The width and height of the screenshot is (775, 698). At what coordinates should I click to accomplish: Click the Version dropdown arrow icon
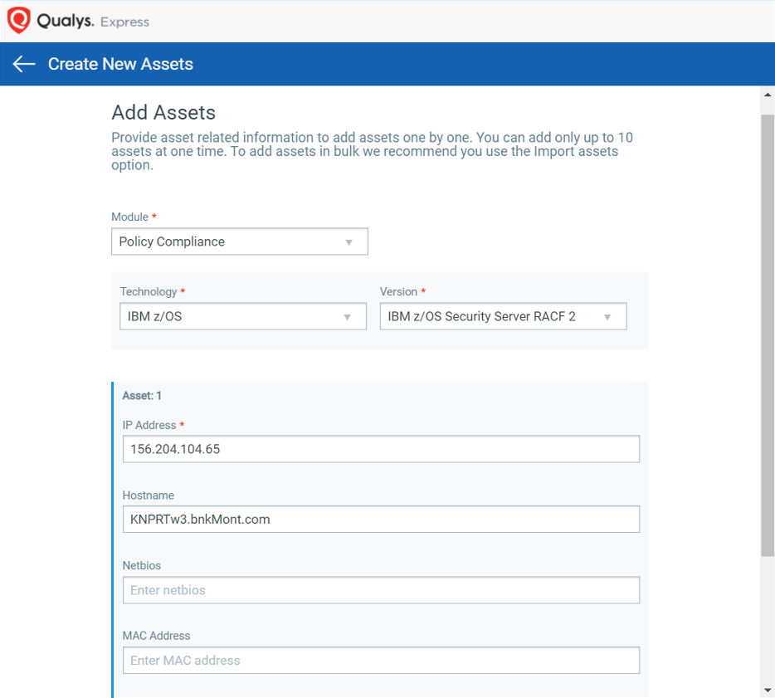607,317
